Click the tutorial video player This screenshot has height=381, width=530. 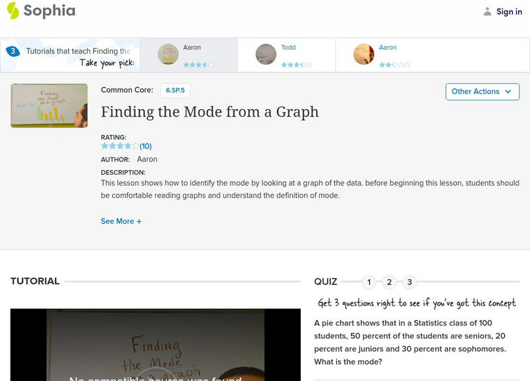click(155, 345)
